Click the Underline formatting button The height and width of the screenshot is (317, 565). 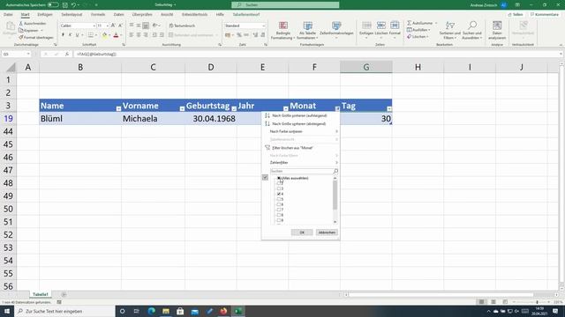77,35
